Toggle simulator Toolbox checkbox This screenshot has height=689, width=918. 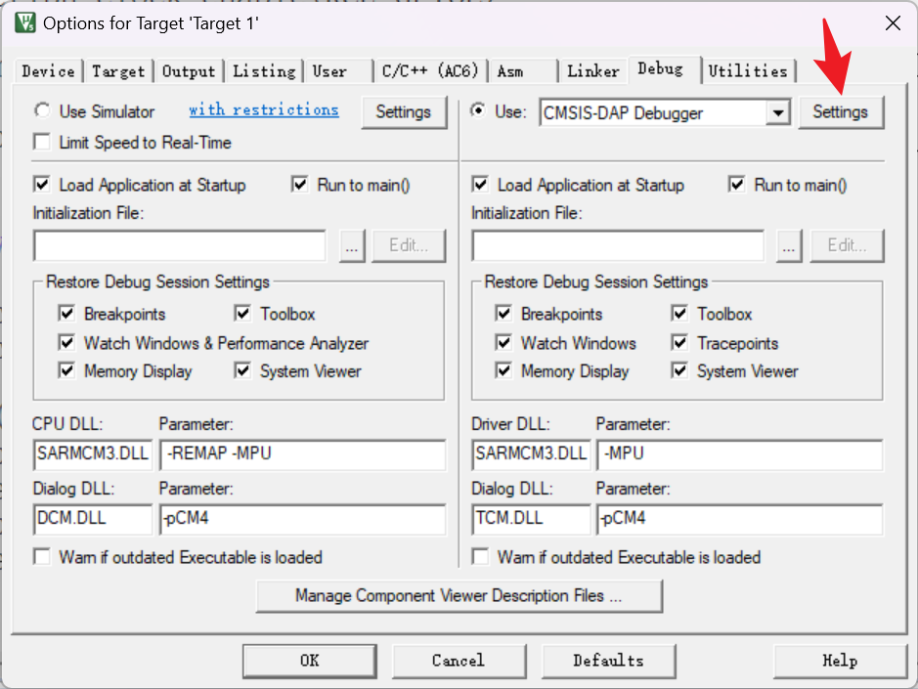(x=242, y=314)
